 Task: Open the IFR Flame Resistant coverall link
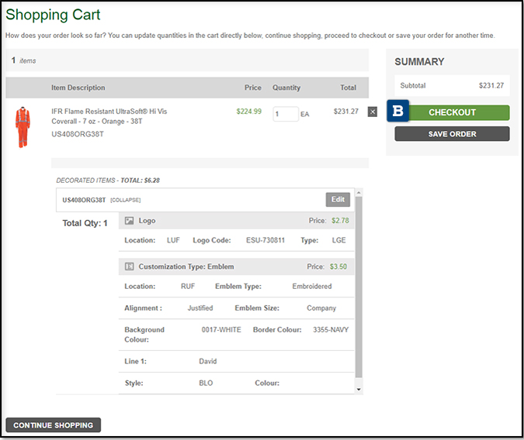point(109,116)
